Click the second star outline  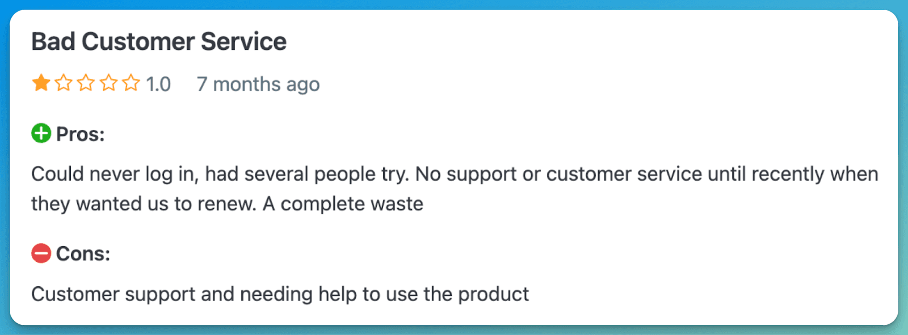(x=64, y=83)
